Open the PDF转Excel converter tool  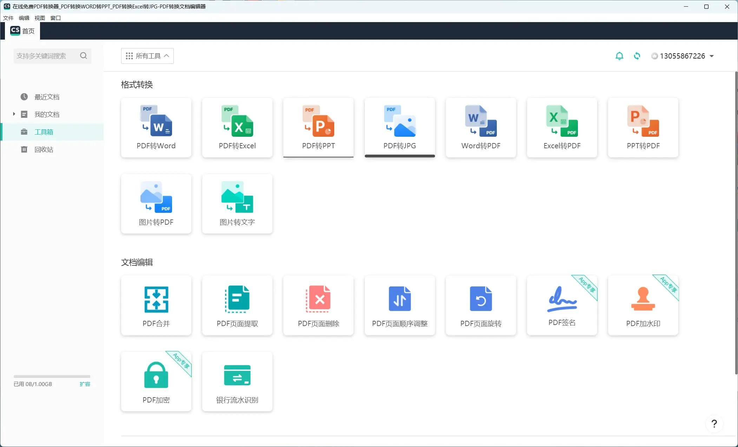point(237,128)
